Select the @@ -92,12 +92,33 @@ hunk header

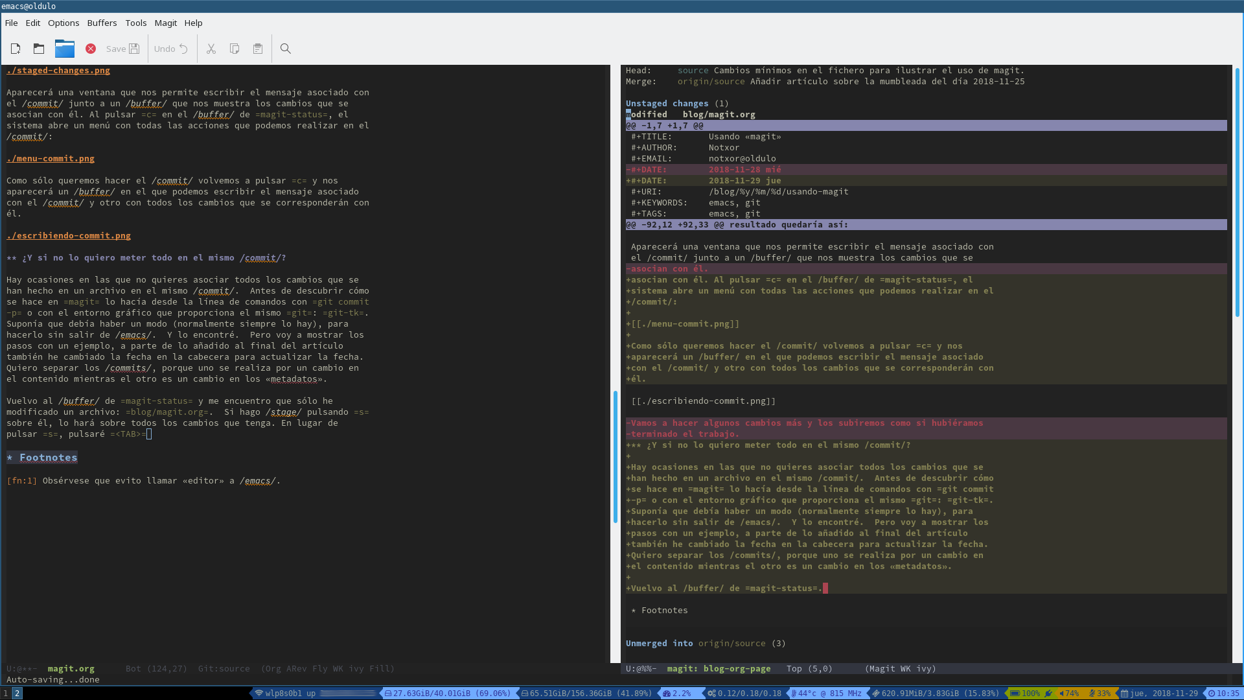click(927, 225)
